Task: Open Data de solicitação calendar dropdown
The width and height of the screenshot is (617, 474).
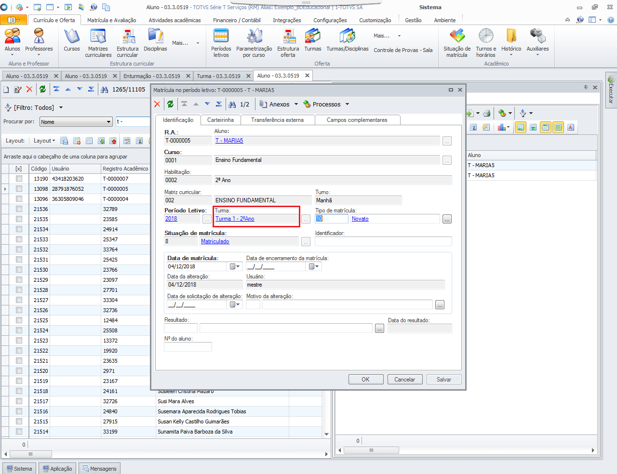Action: click(x=235, y=304)
